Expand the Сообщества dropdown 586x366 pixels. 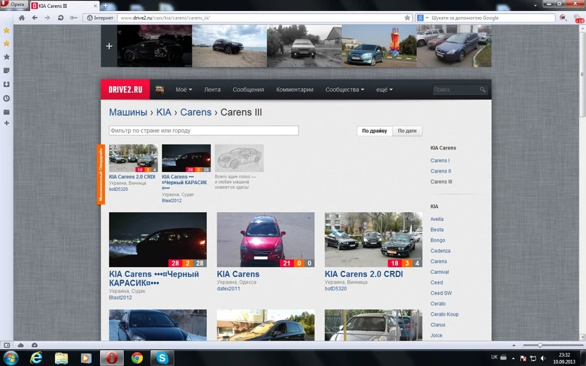344,90
